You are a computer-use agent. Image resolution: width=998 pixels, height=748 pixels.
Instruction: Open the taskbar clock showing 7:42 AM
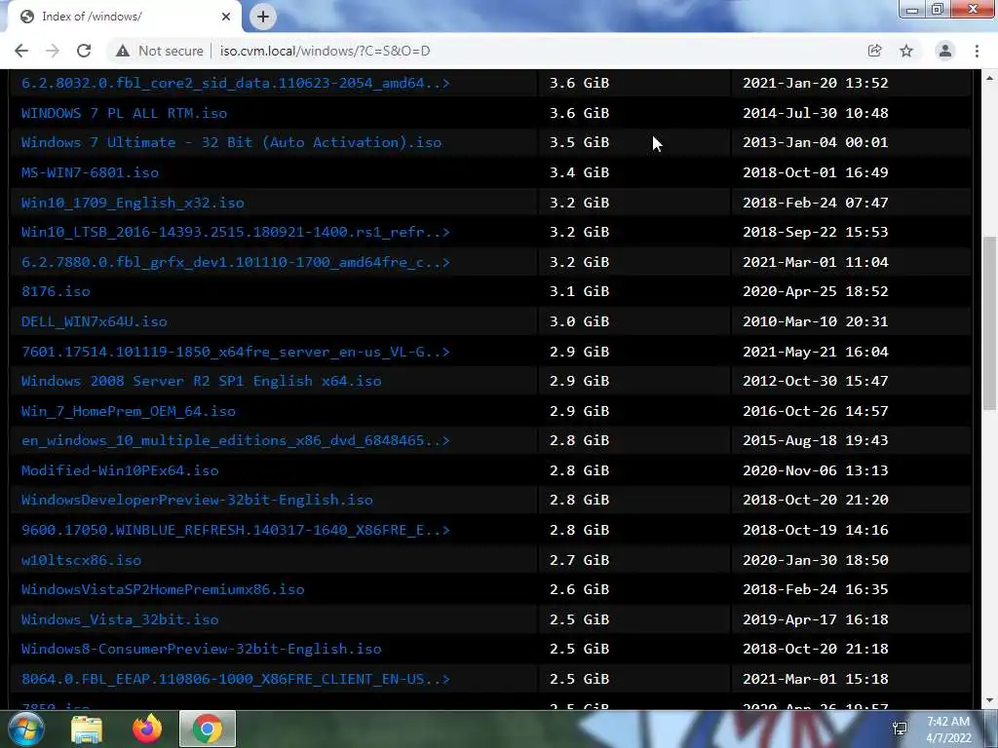pos(948,729)
